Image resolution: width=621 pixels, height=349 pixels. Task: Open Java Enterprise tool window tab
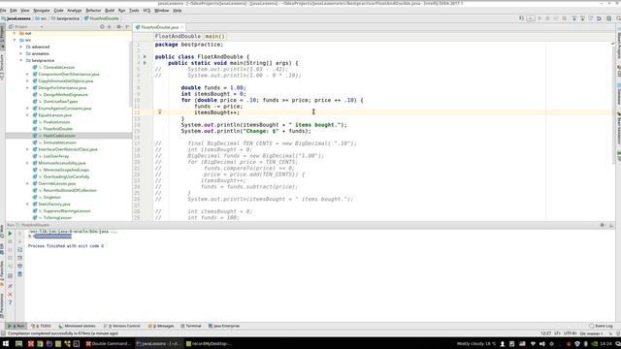click(x=224, y=326)
